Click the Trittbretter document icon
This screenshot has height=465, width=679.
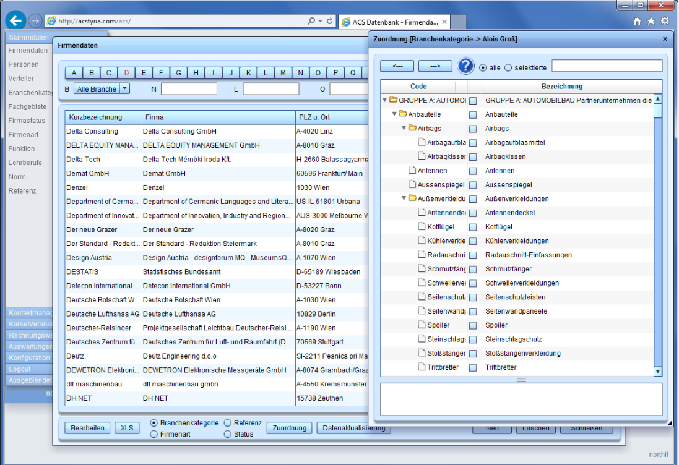[x=422, y=367]
